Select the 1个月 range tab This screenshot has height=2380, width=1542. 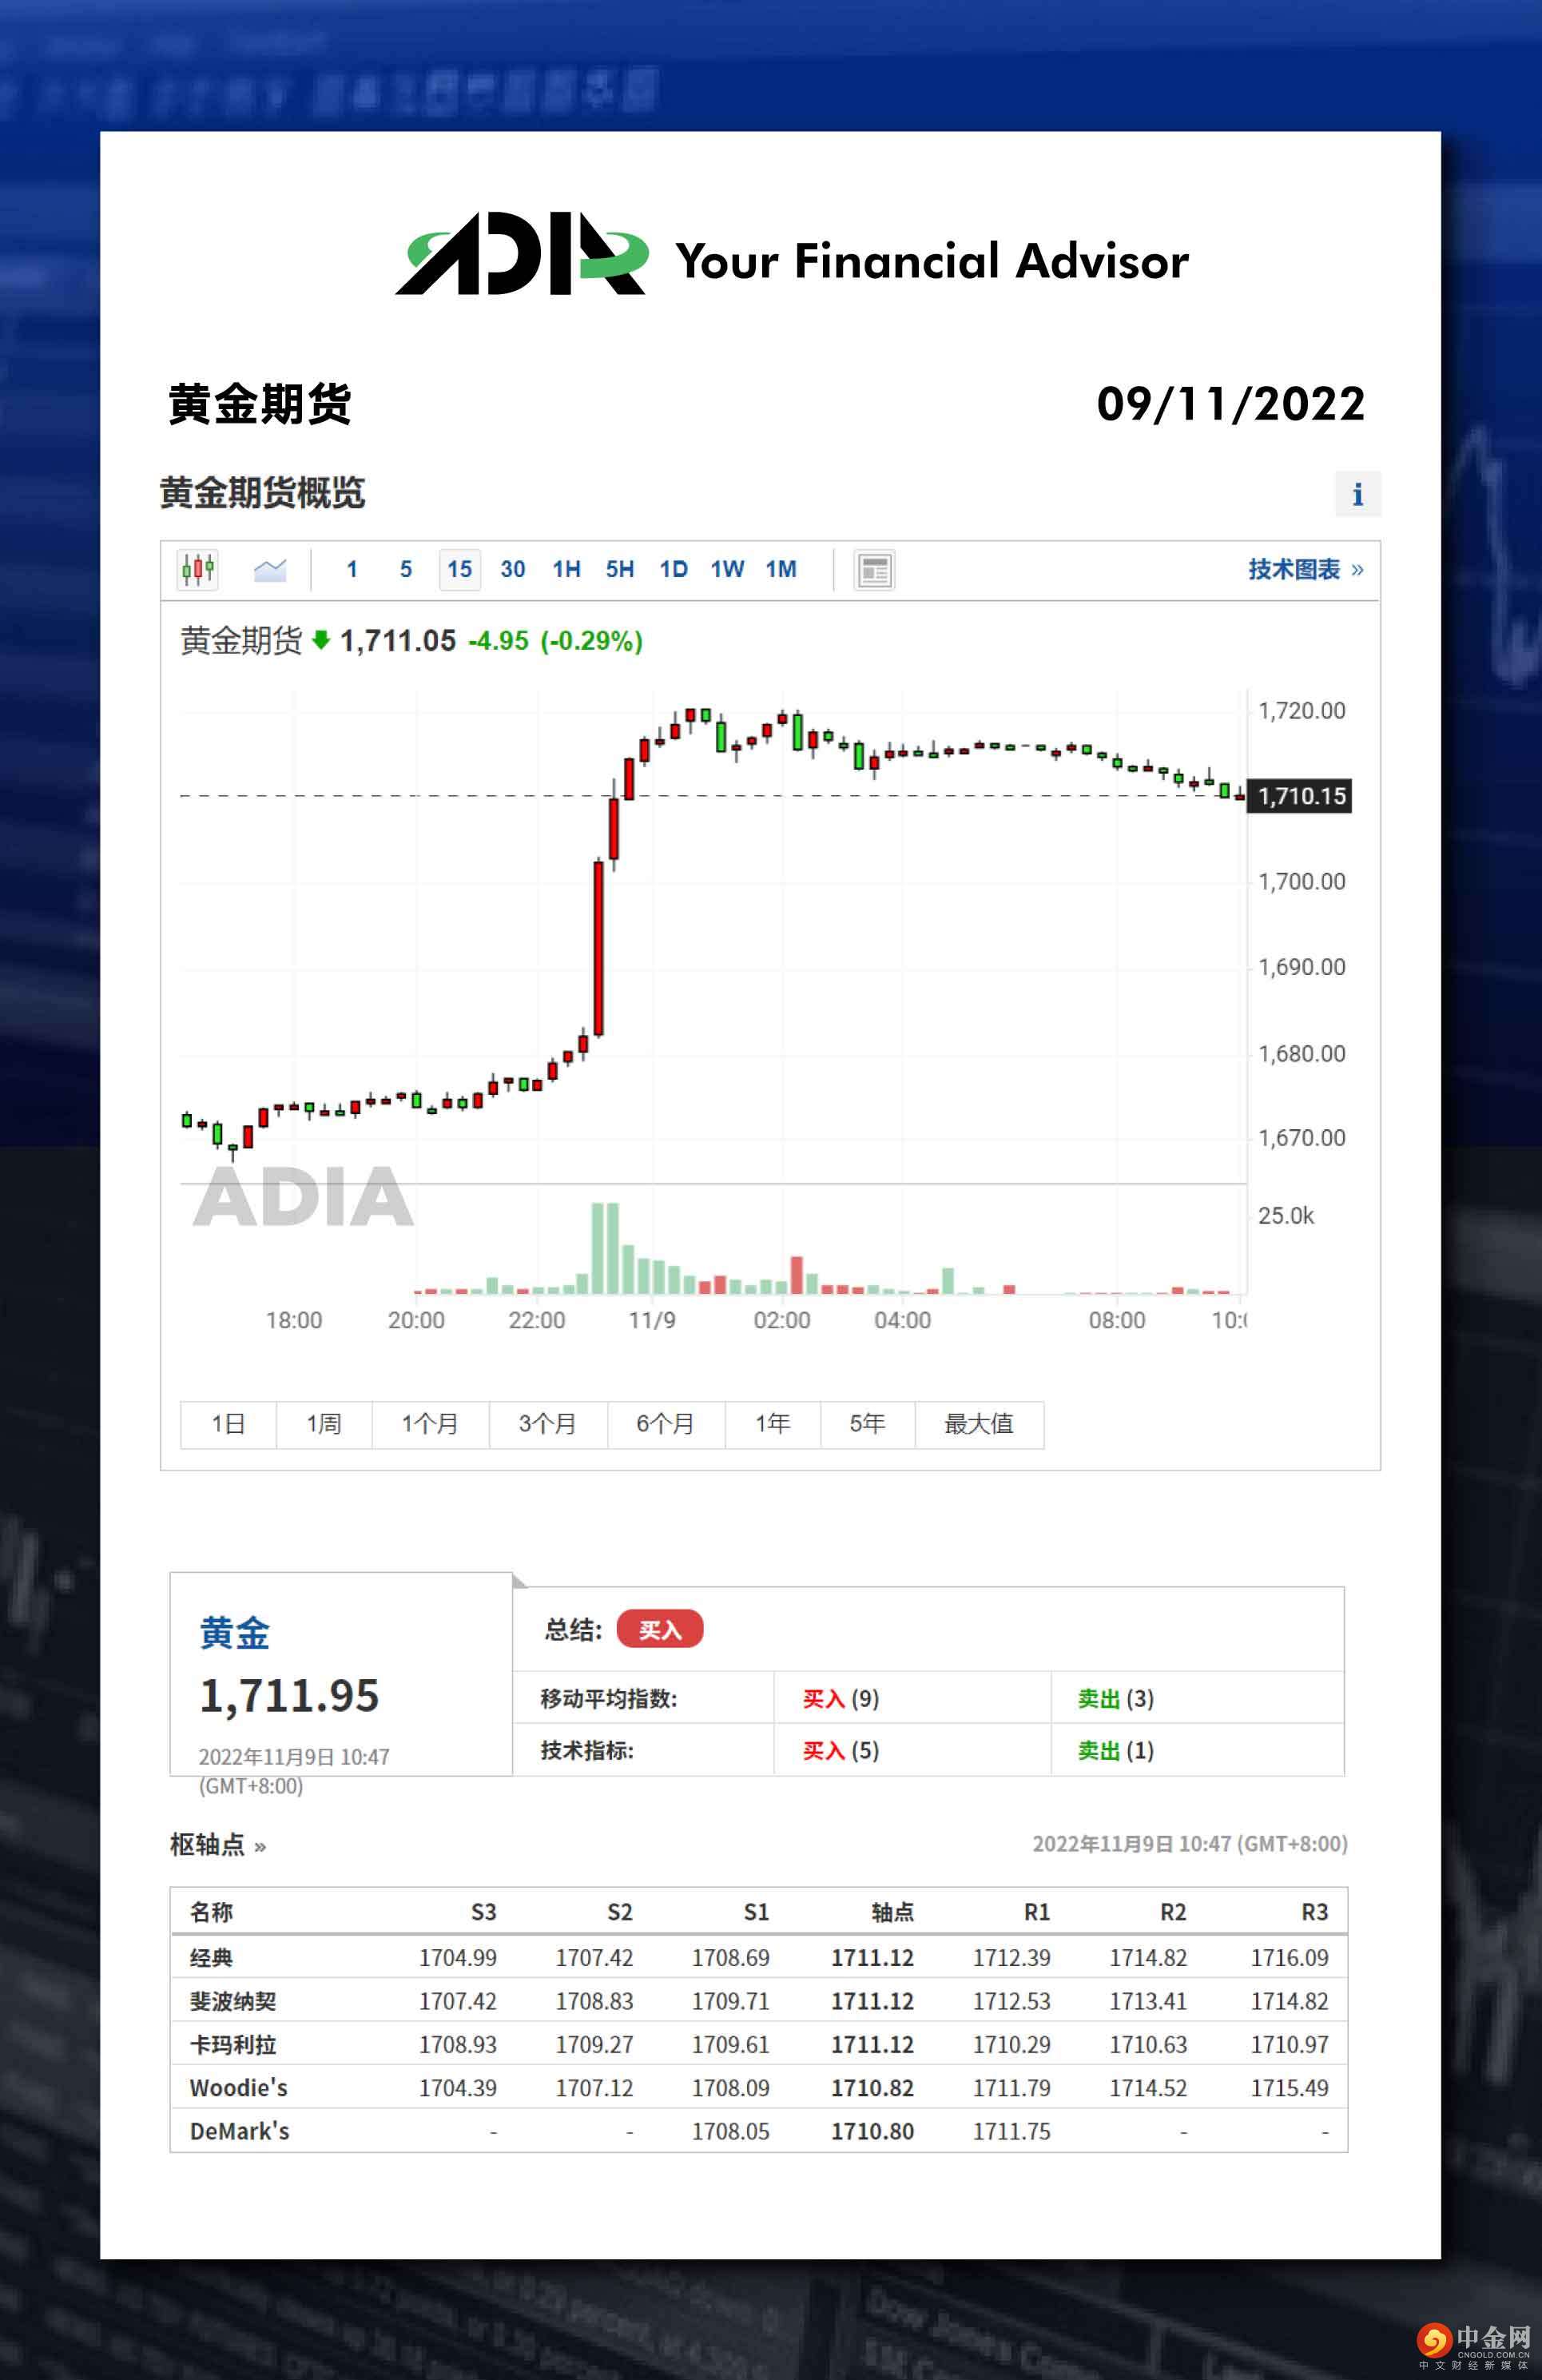point(430,1423)
